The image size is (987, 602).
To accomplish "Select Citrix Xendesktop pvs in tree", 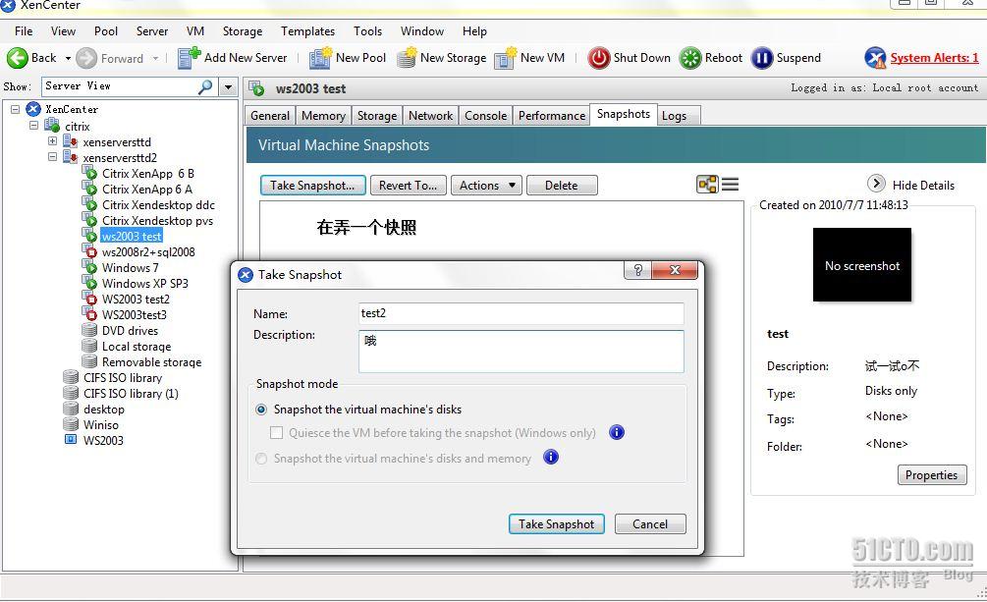I will tap(157, 220).
